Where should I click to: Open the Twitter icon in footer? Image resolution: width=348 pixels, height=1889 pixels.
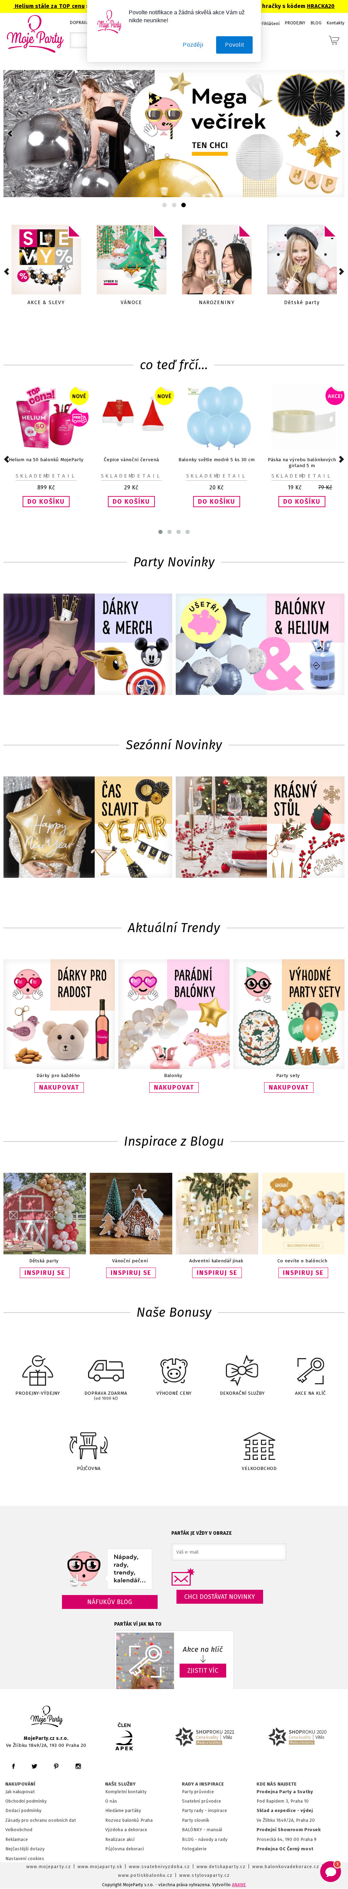point(34,1766)
